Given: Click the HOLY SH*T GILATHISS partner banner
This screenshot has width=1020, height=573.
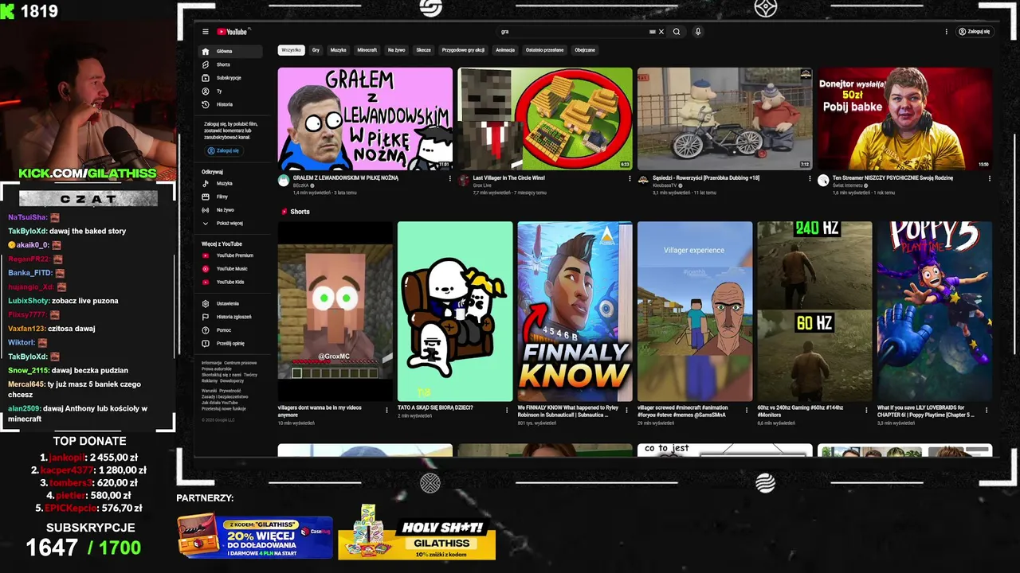Looking at the screenshot, I should (x=417, y=533).
